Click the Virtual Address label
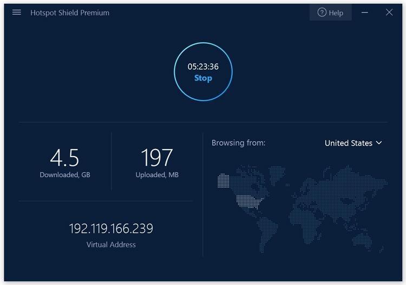This screenshot has height=285, width=406. [111, 244]
